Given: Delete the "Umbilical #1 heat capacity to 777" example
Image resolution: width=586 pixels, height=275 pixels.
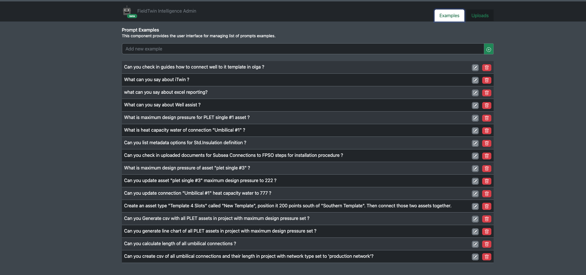Looking at the screenshot, I should click(x=486, y=194).
